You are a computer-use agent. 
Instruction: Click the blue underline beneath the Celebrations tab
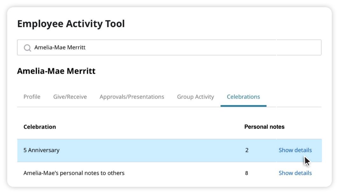click(x=243, y=106)
